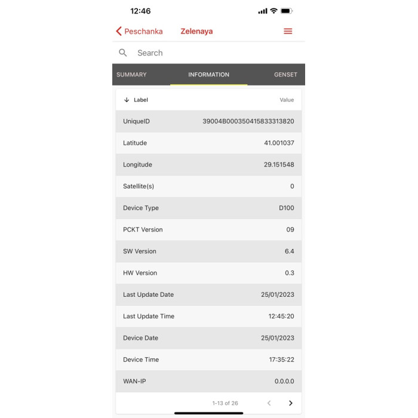The height and width of the screenshot is (418, 418).
Task: Select the Latitude row
Action: (208, 143)
